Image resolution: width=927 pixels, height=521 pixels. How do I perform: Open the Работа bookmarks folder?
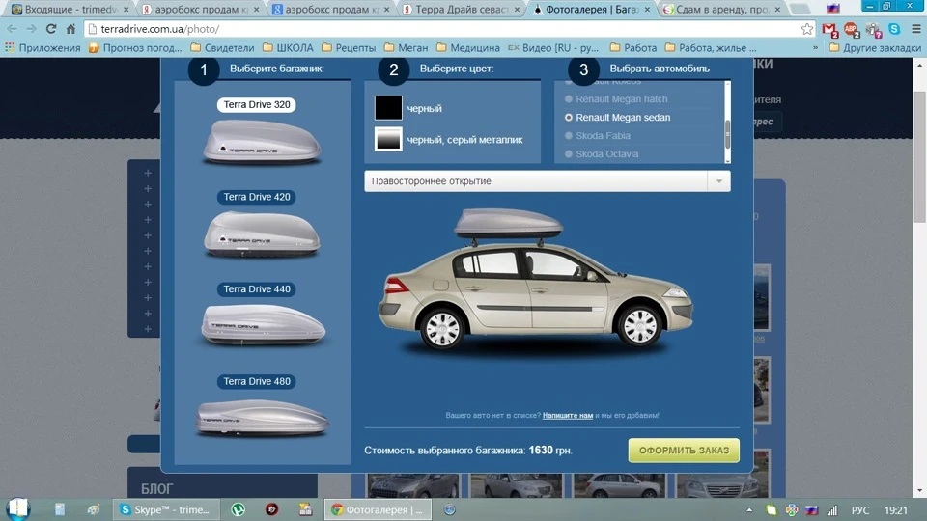click(x=633, y=48)
